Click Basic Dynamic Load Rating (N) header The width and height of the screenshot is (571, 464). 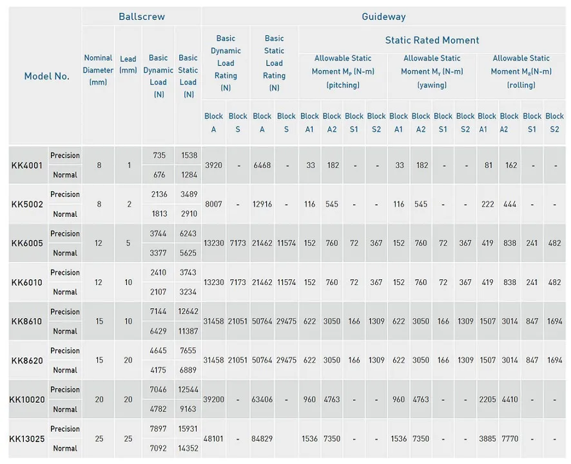click(226, 63)
